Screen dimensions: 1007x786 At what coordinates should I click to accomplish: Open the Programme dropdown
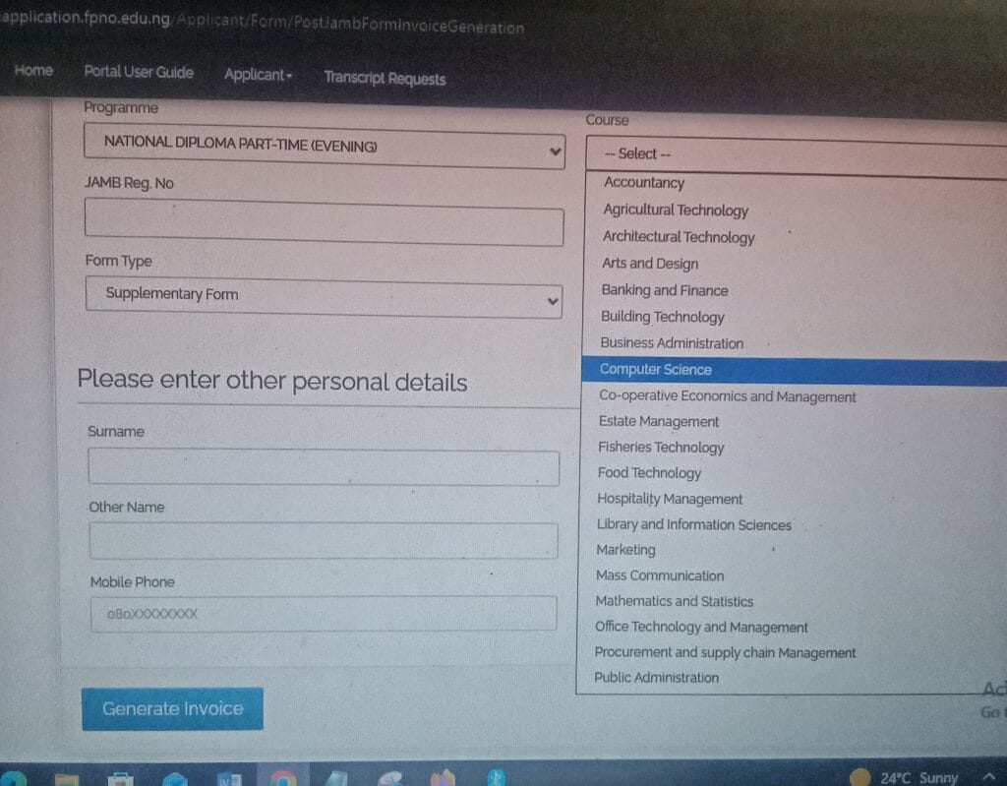tap(324, 149)
